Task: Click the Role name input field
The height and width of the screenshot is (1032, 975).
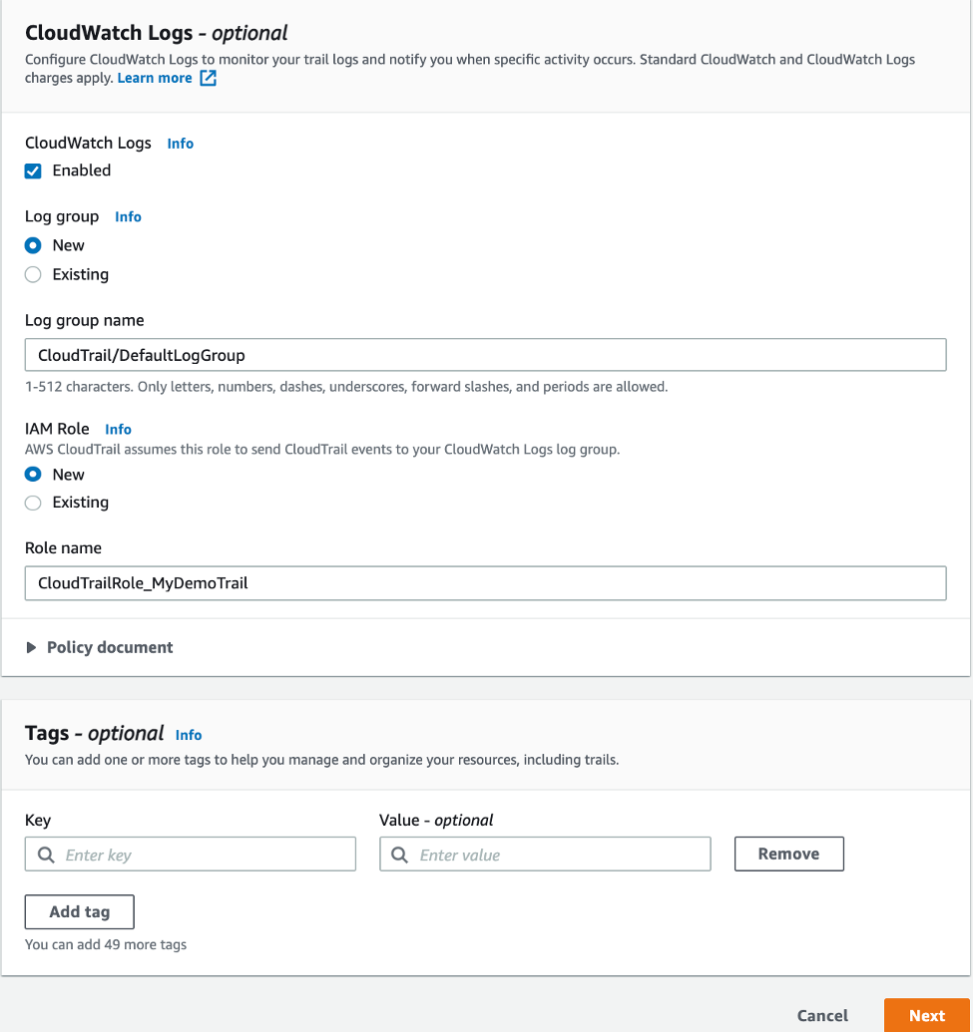Action: coord(486,582)
